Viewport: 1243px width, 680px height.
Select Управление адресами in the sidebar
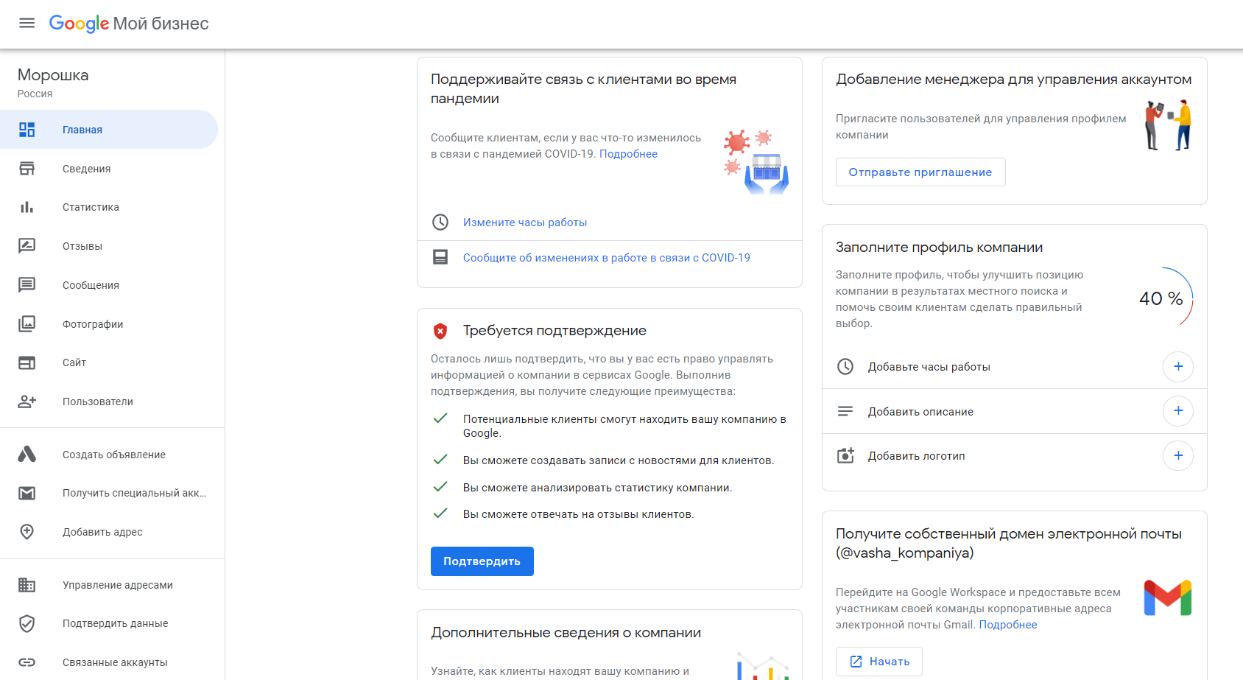click(x=109, y=585)
